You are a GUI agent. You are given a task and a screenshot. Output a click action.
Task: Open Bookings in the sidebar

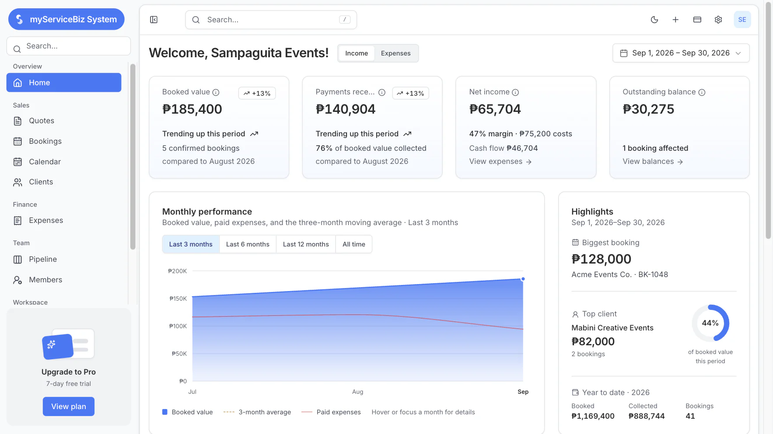click(64, 141)
